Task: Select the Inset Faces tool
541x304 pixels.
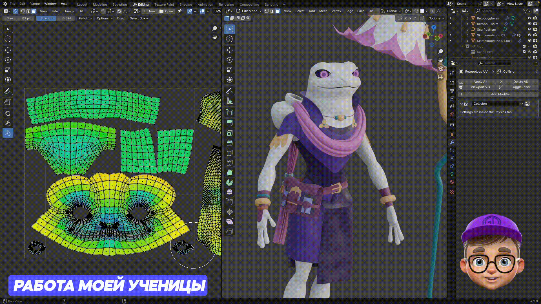Action: [x=230, y=133]
